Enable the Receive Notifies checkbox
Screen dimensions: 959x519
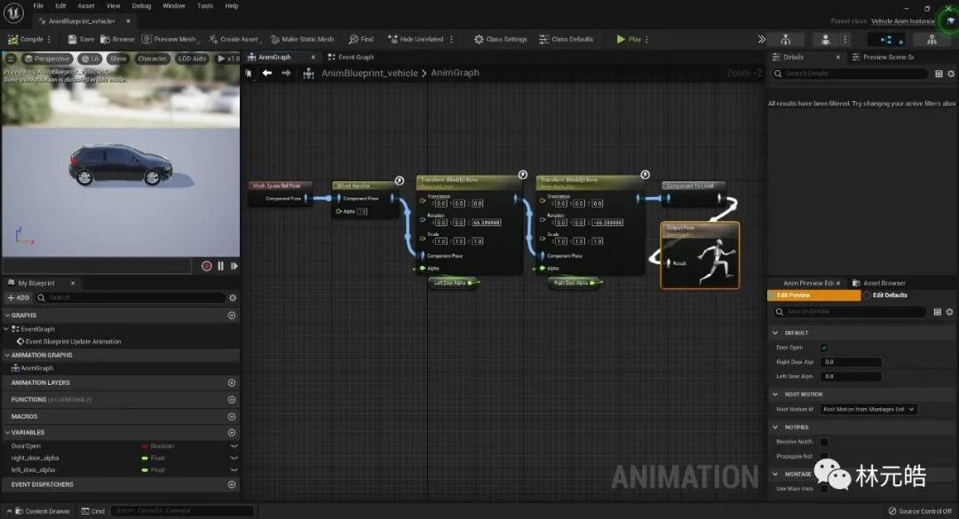pos(824,442)
